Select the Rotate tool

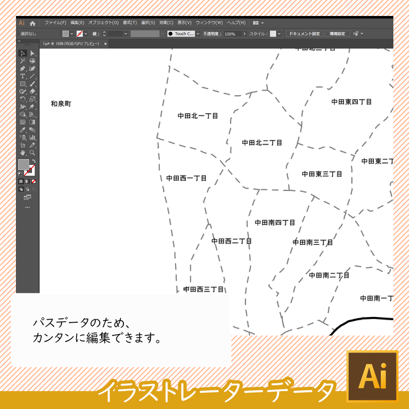click(23, 99)
